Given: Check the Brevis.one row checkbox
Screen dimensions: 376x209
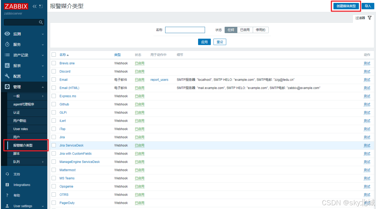Looking at the screenshot, I should click(54, 63).
